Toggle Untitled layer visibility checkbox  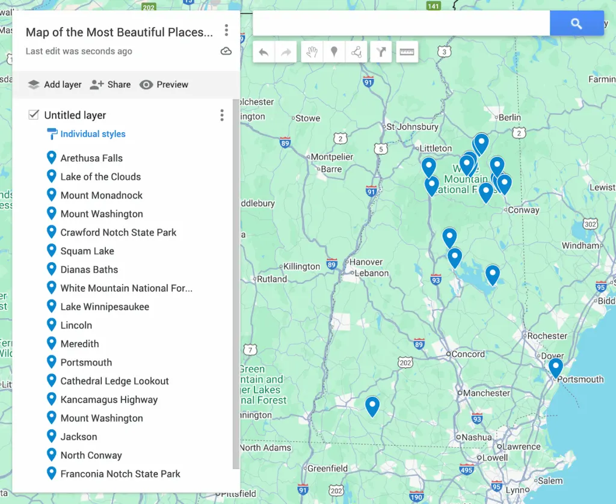point(34,115)
